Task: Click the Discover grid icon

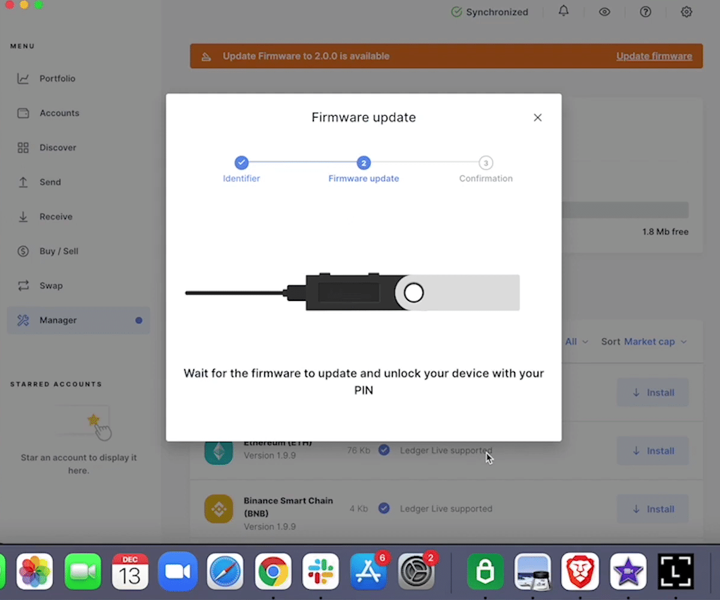Action: pyautogui.click(x=23, y=147)
